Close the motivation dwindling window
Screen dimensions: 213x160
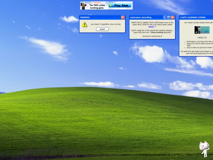173,17
